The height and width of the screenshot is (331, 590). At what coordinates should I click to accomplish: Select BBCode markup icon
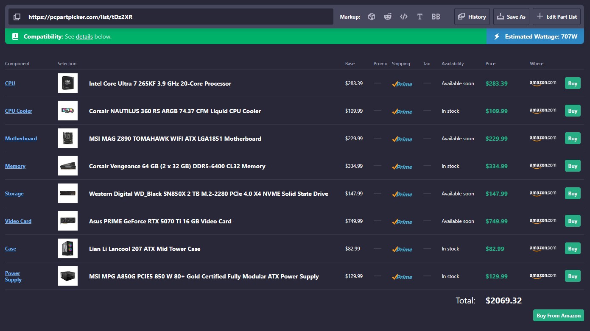(436, 17)
